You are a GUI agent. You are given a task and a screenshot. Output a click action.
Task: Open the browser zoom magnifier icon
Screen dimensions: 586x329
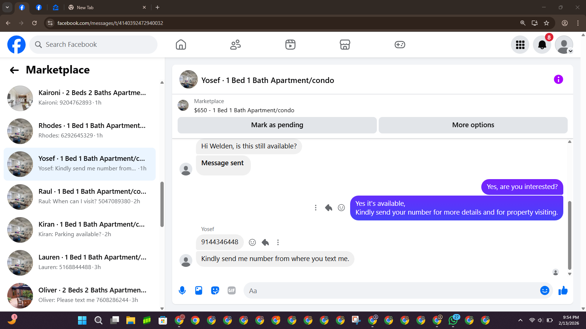click(523, 23)
